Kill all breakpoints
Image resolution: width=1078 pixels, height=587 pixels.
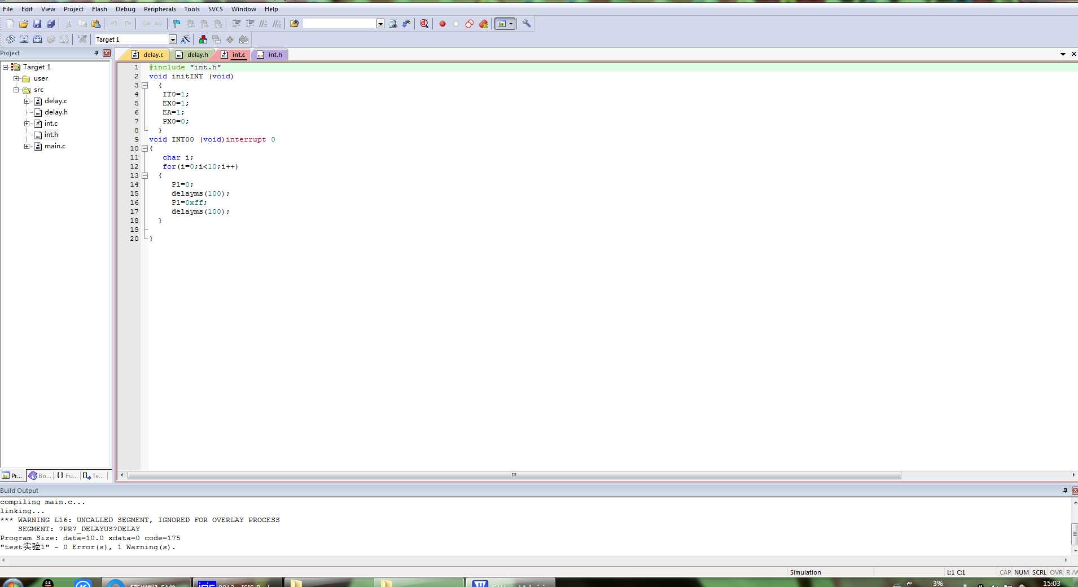pos(484,24)
